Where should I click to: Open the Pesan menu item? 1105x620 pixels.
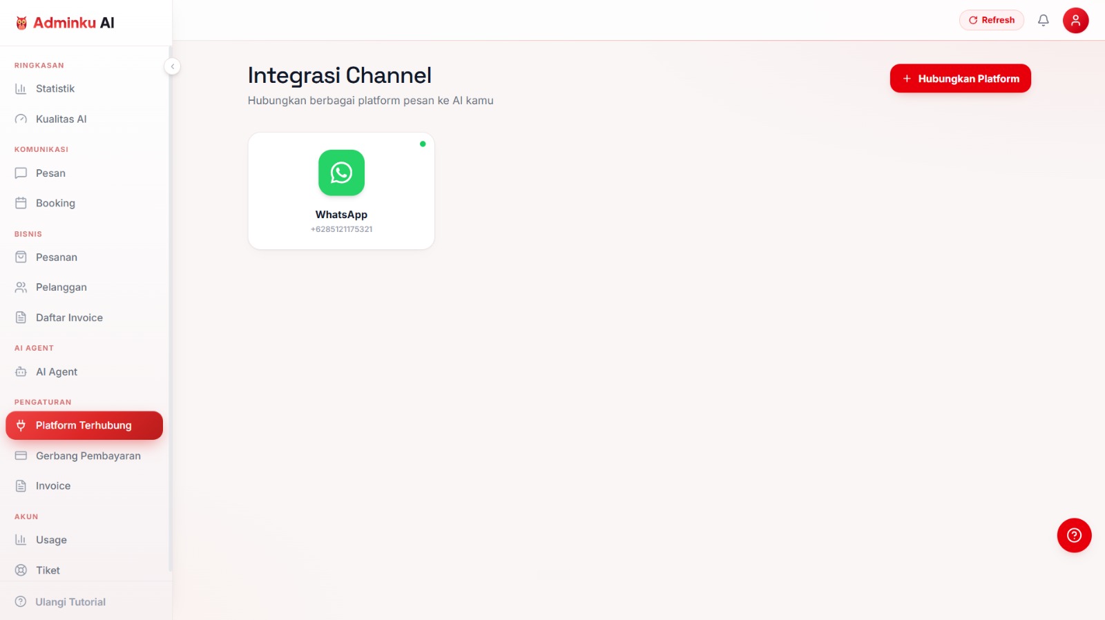(84, 173)
